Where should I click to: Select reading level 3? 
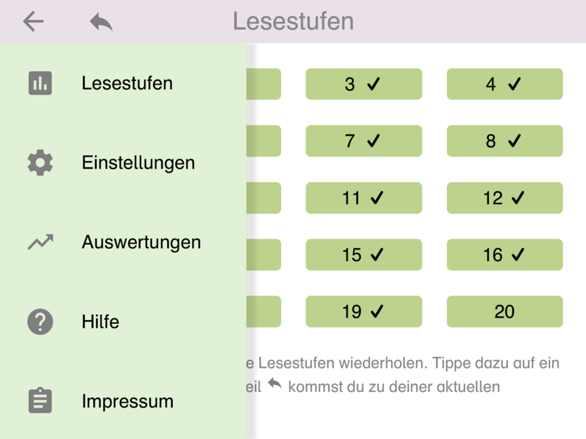[x=364, y=84]
